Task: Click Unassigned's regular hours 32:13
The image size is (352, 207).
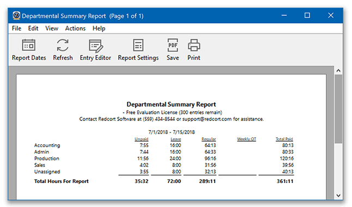Action: coord(210,172)
